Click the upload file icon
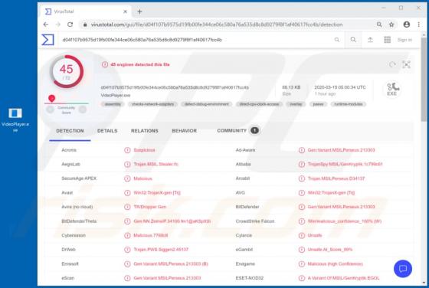 pos(370,40)
